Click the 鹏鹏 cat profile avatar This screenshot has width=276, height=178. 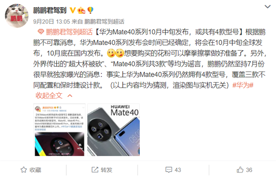tap(17, 16)
